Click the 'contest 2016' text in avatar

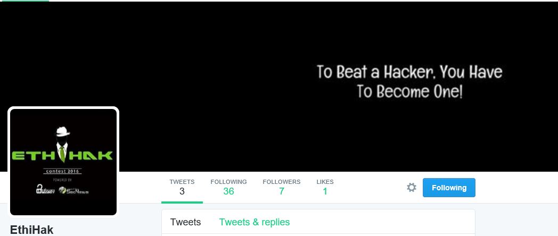click(x=63, y=171)
